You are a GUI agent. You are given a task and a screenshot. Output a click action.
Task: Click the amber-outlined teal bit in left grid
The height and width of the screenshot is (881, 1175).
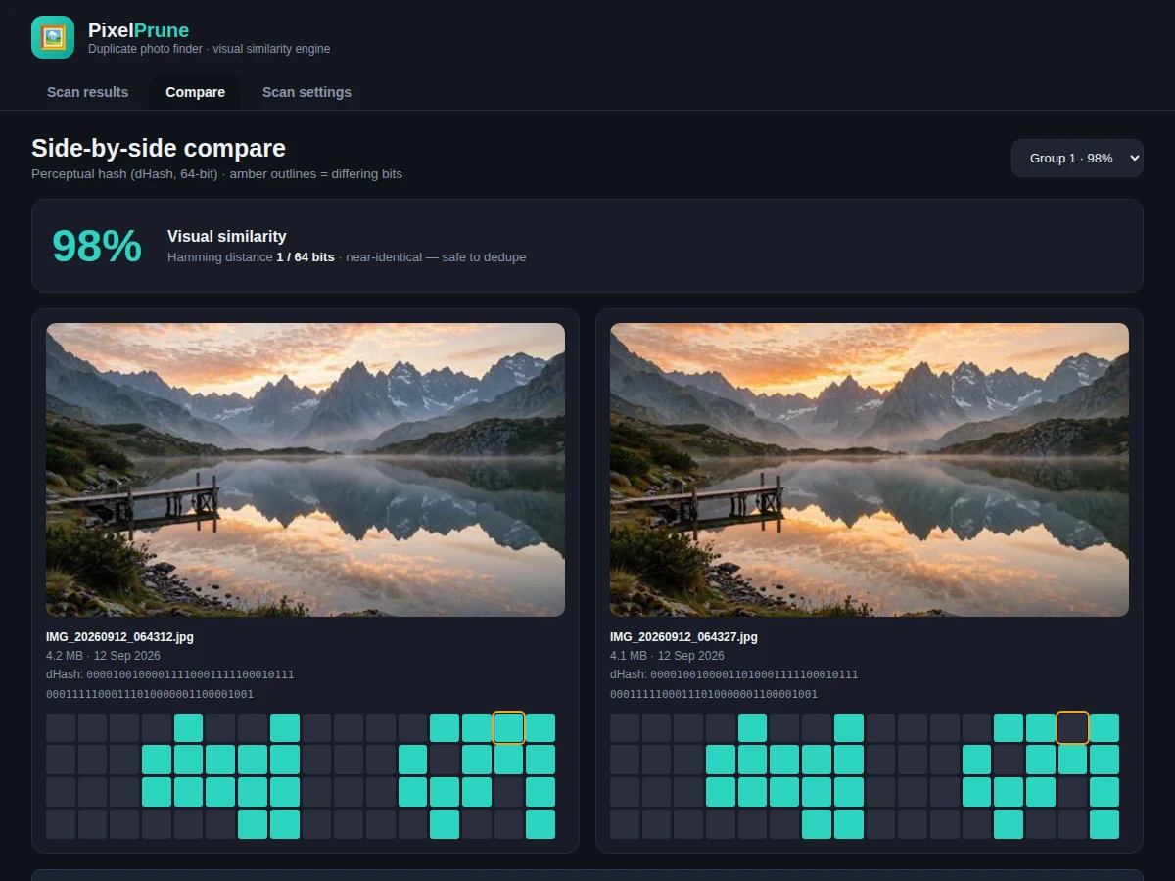pyautogui.click(x=508, y=727)
